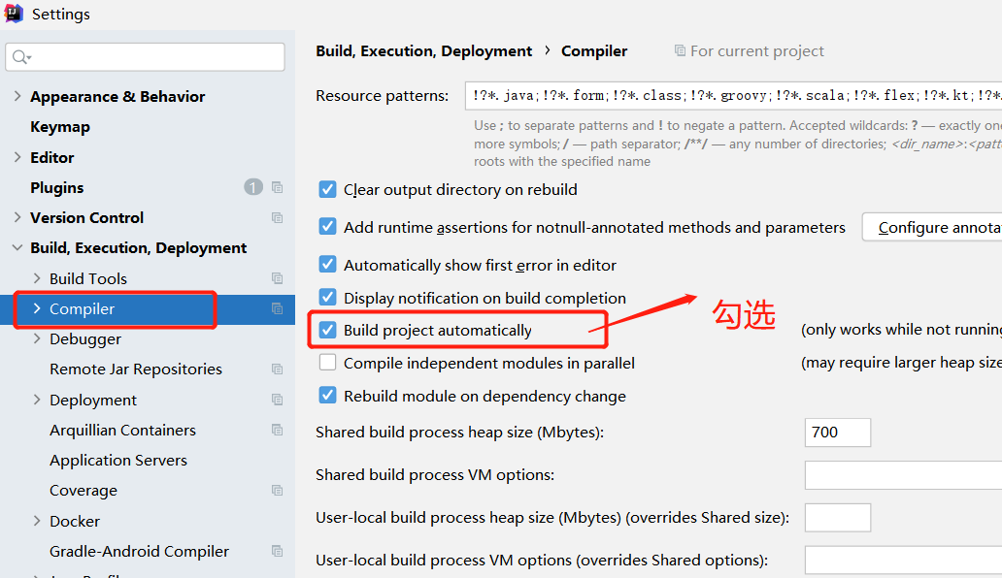Collapse the Build, Execution, Deployment section
The width and height of the screenshot is (1002, 578).
[17, 248]
